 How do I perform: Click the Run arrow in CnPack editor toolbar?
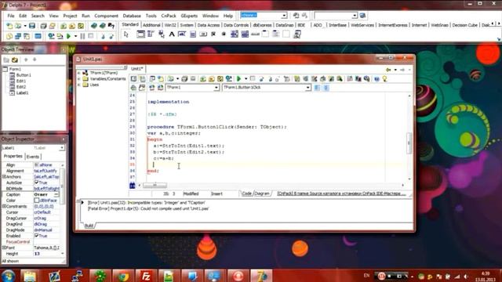[238, 78]
